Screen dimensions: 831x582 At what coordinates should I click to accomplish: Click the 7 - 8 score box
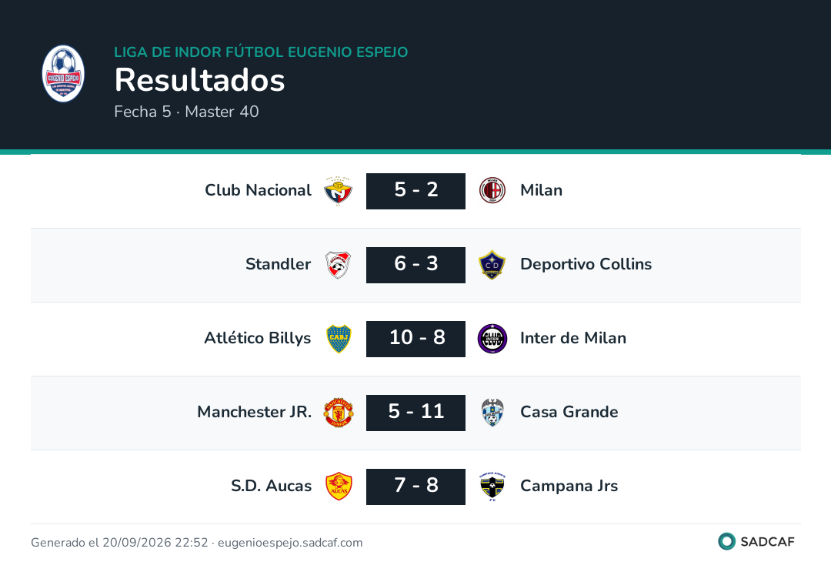coord(416,487)
